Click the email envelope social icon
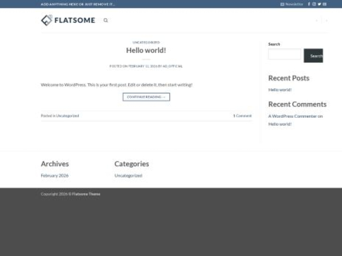 tap(324, 4)
